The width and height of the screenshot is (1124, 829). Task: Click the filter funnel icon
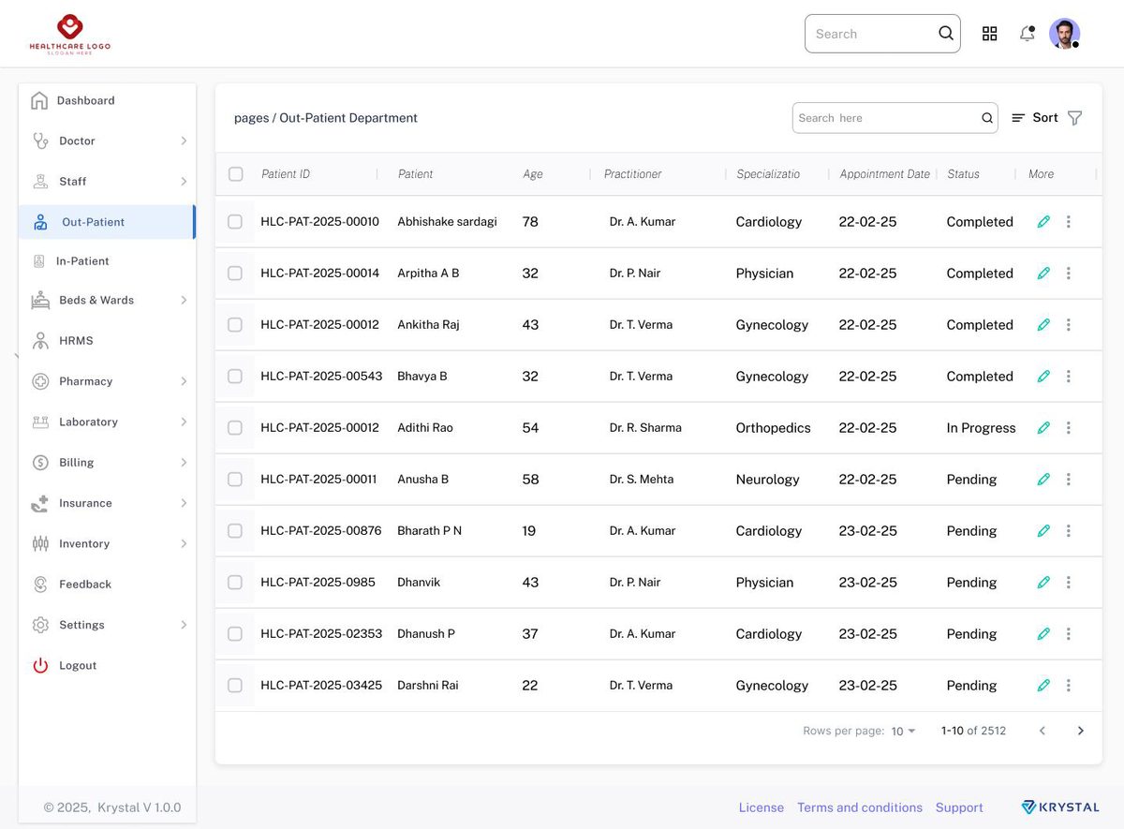(x=1075, y=118)
